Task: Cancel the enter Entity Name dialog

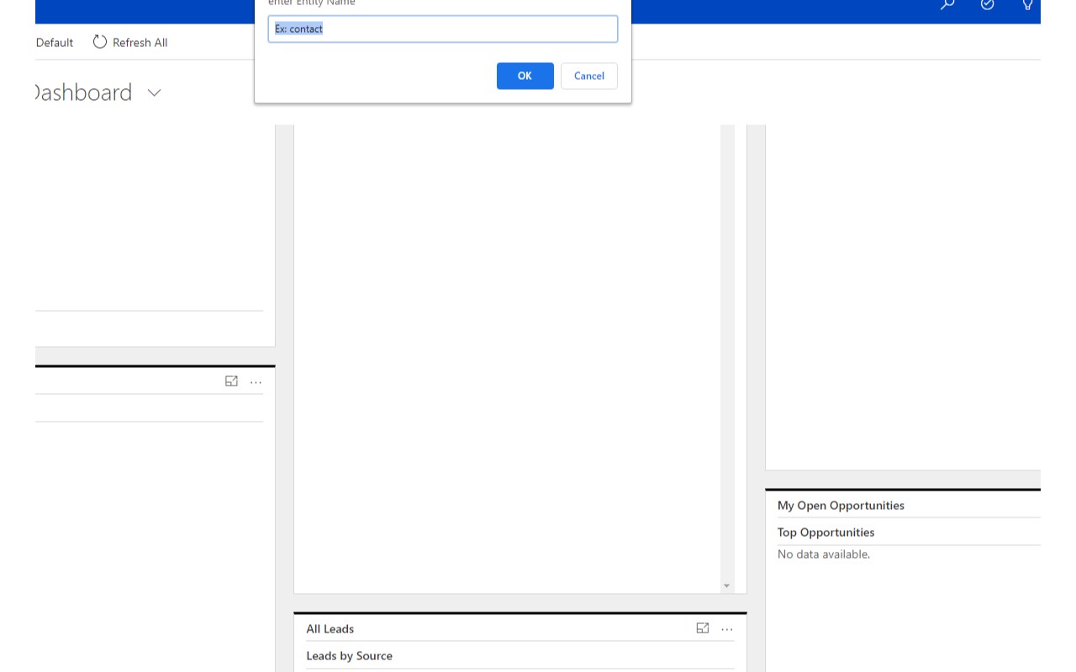Action: (588, 76)
